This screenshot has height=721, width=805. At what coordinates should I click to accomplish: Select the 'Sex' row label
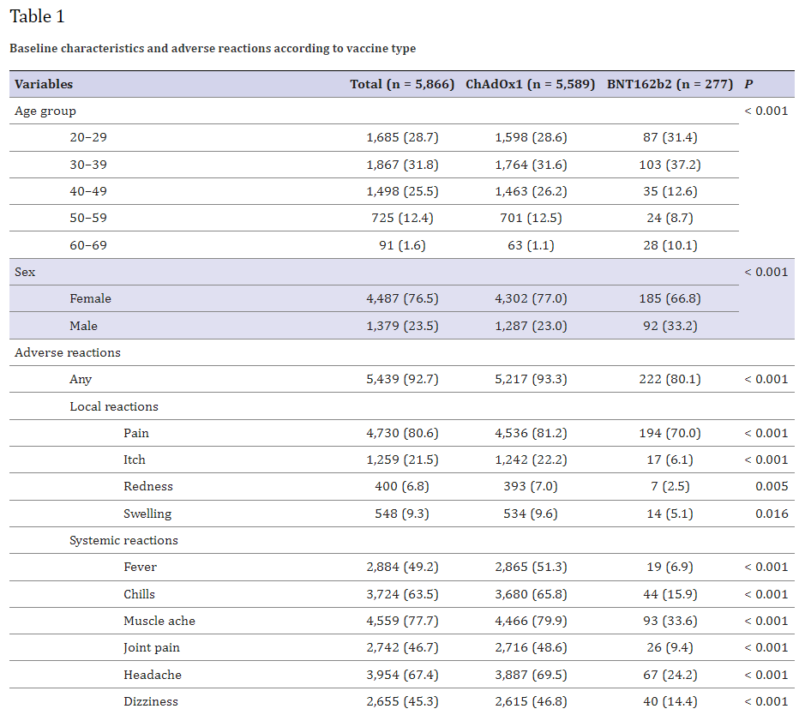25,272
